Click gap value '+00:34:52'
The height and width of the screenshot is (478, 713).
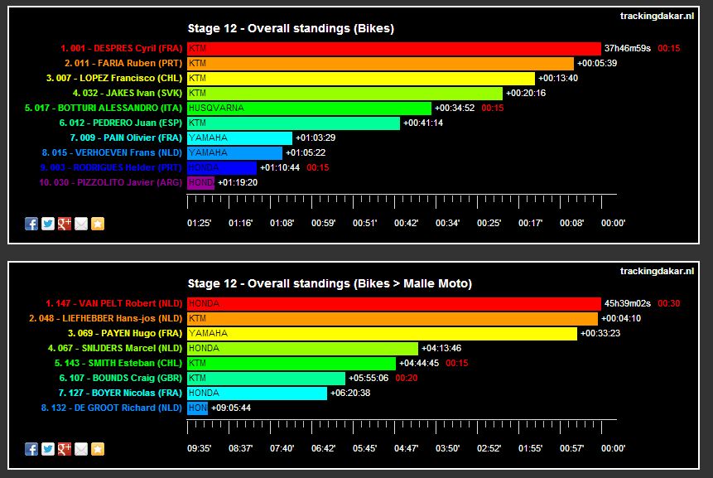455,108
